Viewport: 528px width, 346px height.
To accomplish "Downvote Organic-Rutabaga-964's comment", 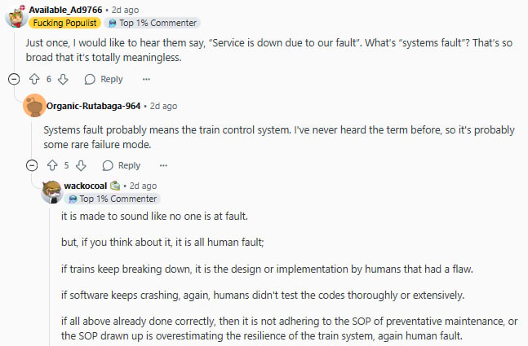I will (81, 165).
